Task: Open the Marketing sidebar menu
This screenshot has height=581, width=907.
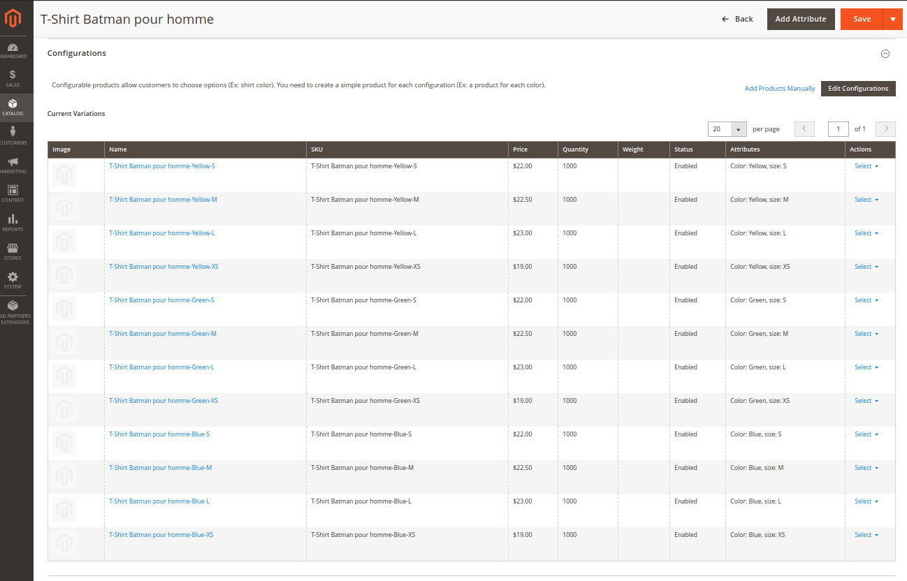Action: 13,166
